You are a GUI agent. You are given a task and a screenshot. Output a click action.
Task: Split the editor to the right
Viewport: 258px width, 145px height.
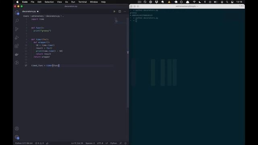click(x=120, y=12)
